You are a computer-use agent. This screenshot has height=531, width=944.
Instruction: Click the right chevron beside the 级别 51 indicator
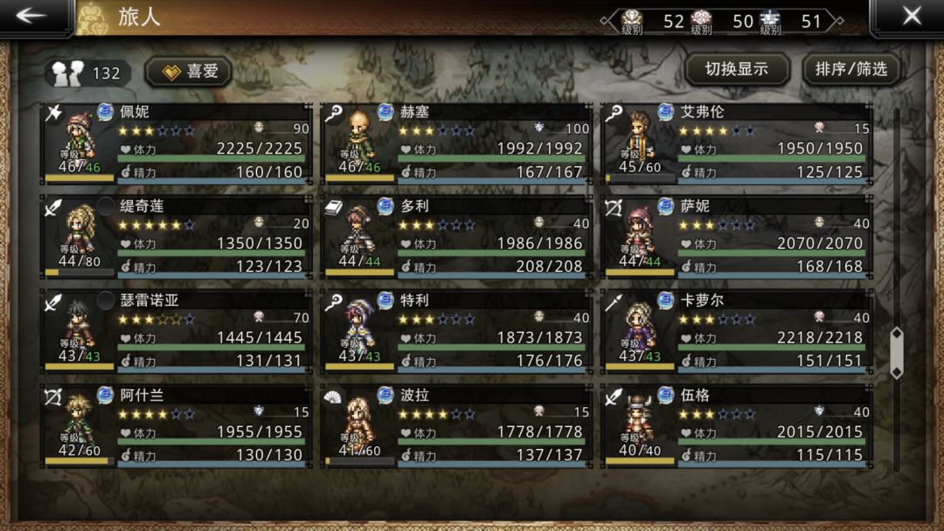coord(836,21)
